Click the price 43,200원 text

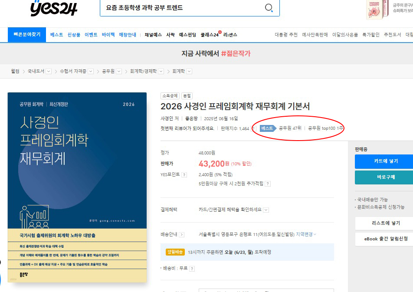coord(214,164)
